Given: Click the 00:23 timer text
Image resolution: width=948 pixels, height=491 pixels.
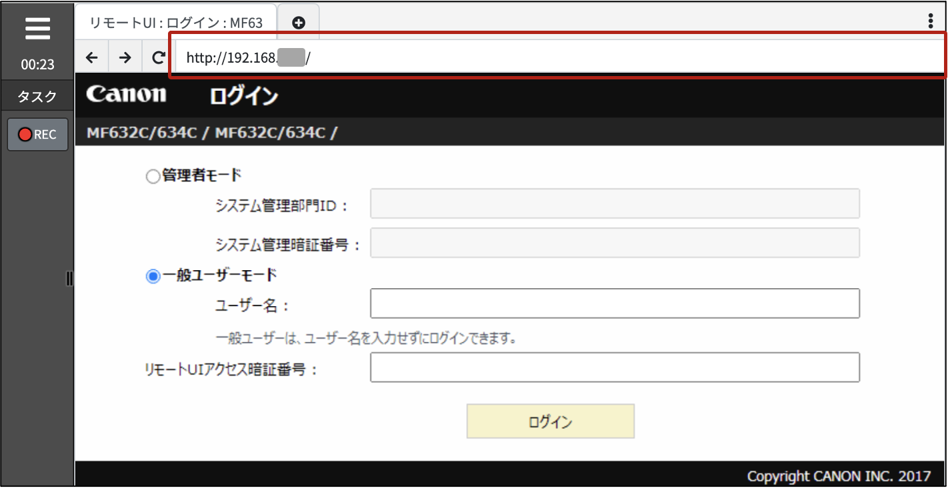Looking at the screenshot, I should 37,65.
